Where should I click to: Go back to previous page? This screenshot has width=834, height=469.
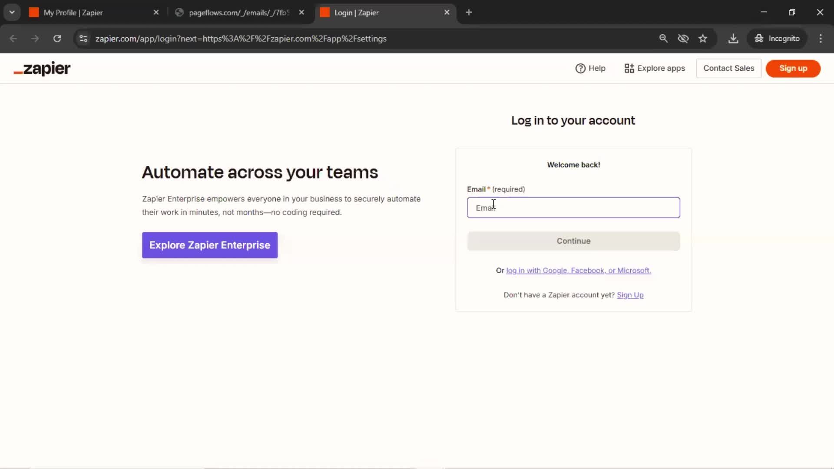(x=13, y=39)
